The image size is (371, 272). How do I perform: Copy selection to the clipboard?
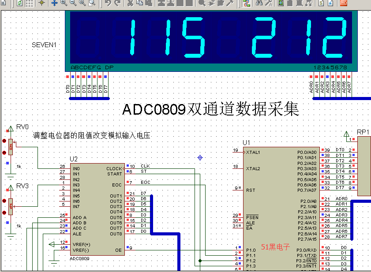point(139,3)
